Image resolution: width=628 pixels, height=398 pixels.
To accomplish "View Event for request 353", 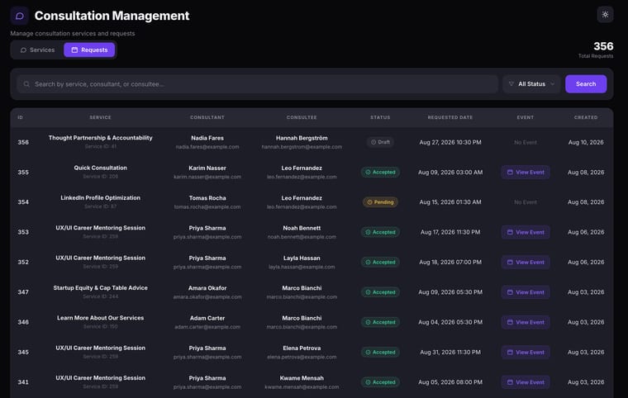I will [x=525, y=232].
